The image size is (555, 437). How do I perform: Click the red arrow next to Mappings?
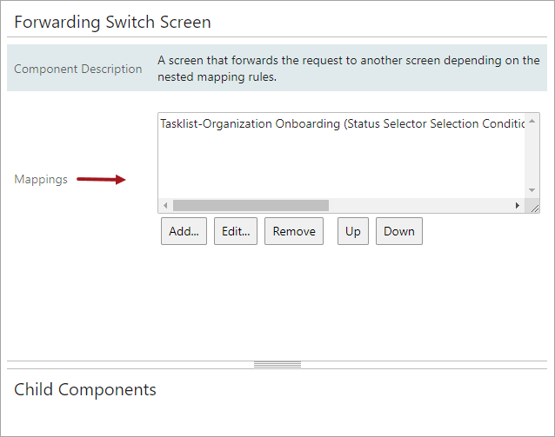101,179
